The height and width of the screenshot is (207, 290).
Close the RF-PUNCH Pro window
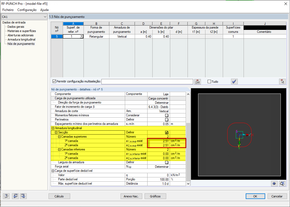[x=285, y=4]
